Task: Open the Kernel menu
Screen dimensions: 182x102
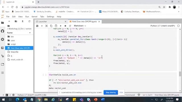Action: tap(34, 17)
